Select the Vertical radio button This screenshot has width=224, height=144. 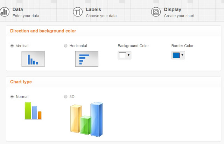(12, 46)
